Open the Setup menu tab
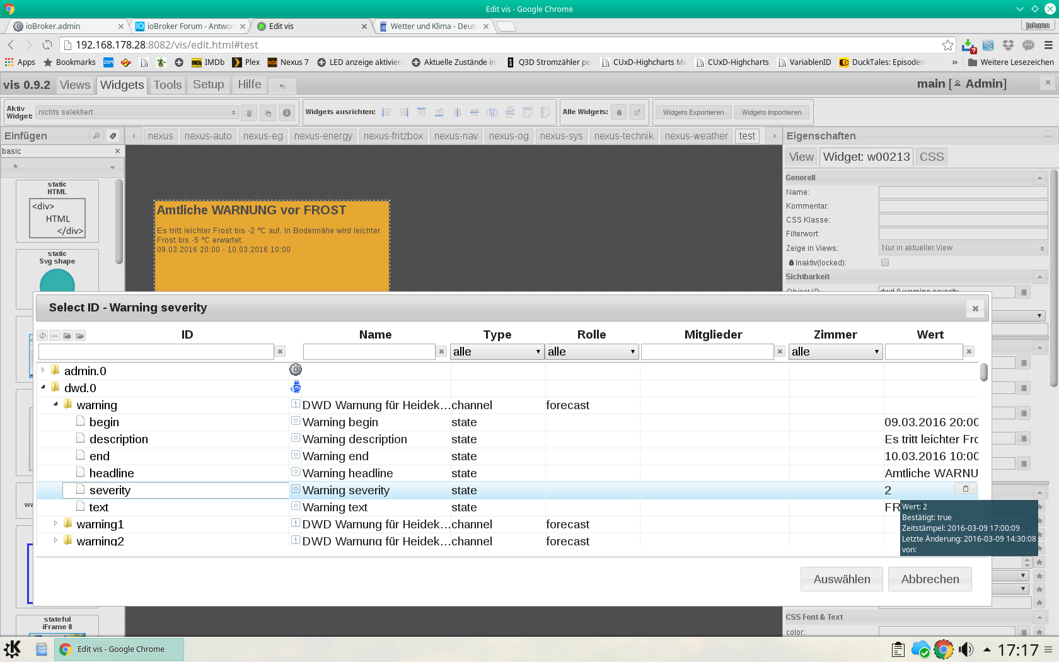 pyautogui.click(x=208, y=84)
